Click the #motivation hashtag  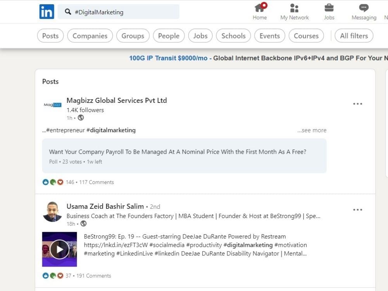click(x=291, y=245)
